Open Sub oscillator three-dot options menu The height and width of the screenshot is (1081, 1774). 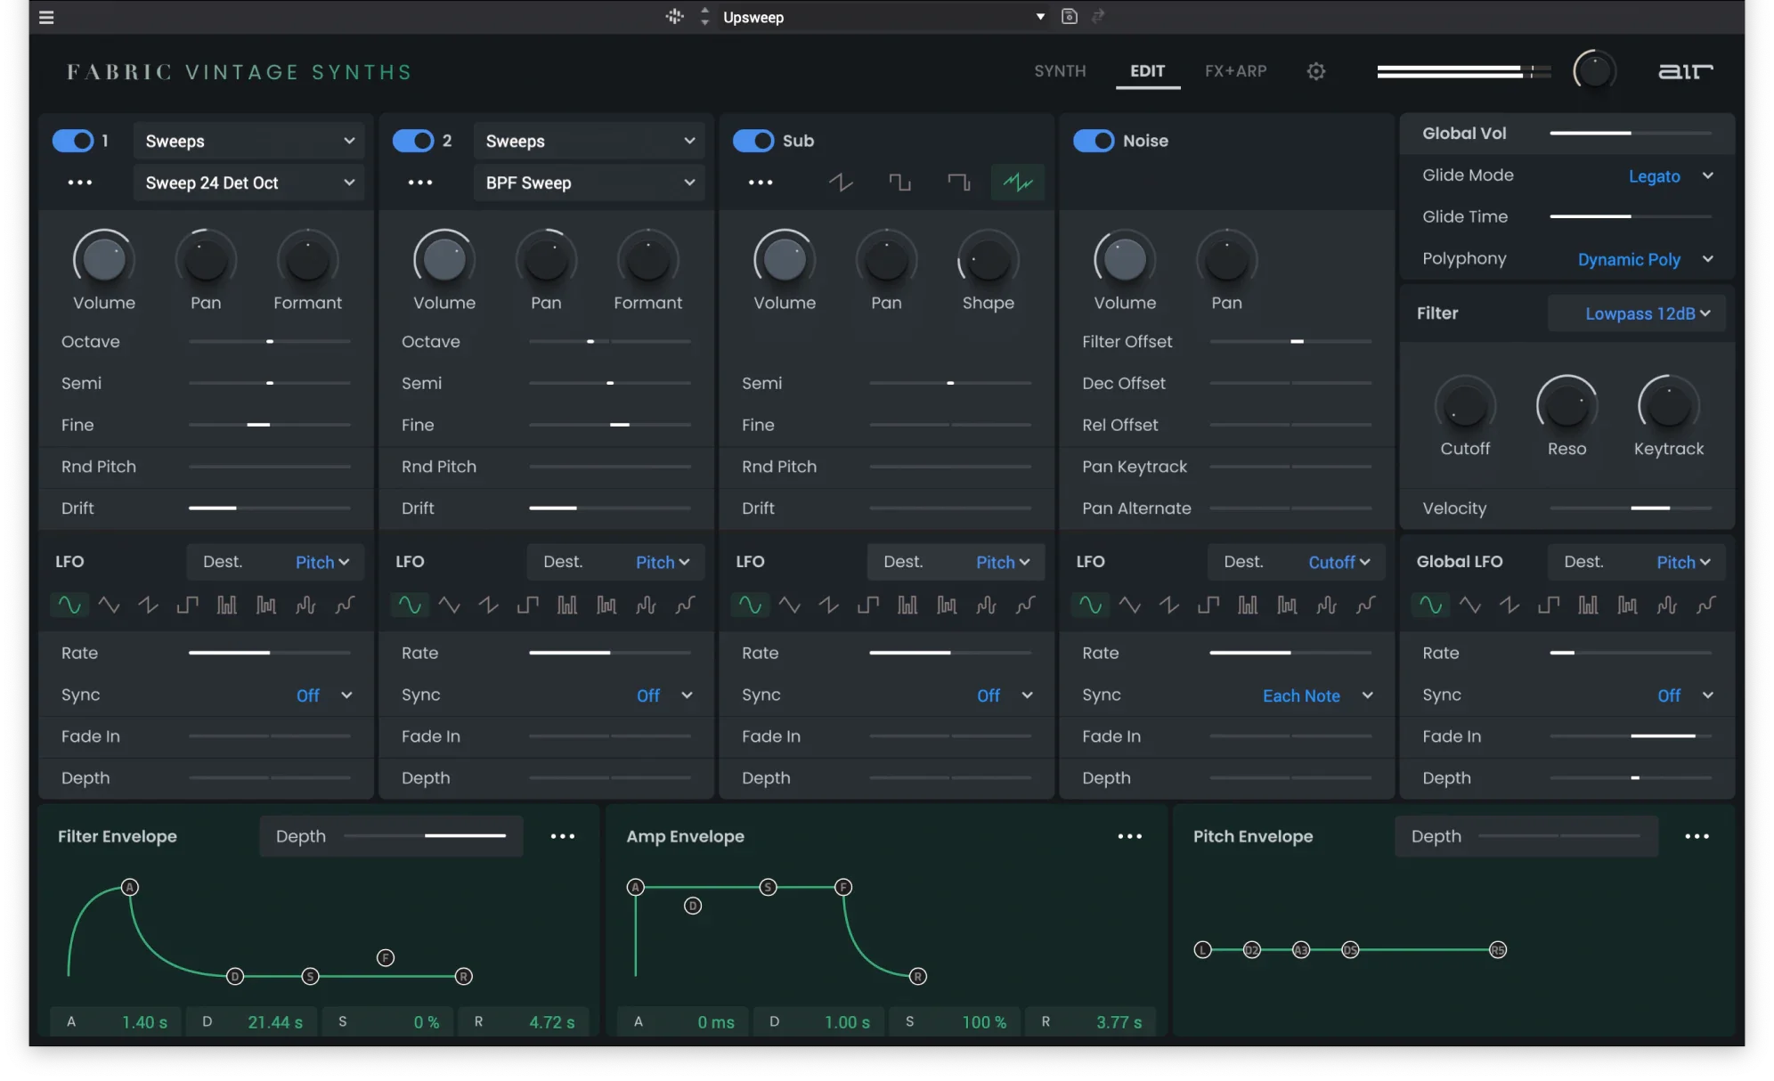(x=761, y=183)
